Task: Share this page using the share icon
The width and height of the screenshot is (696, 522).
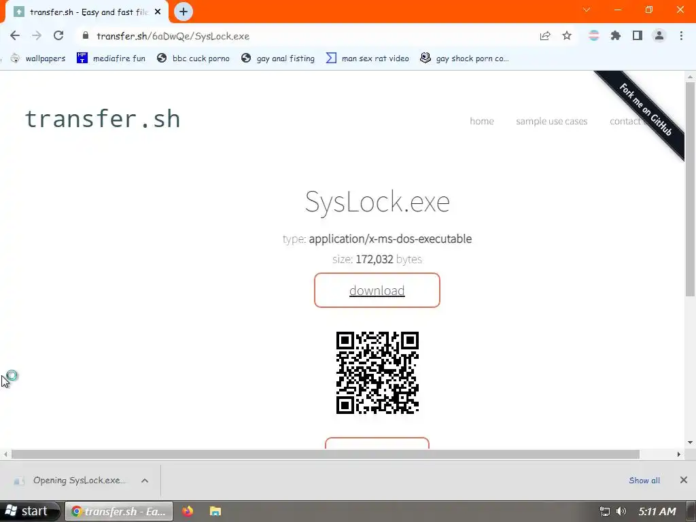Action: point(545,36)
